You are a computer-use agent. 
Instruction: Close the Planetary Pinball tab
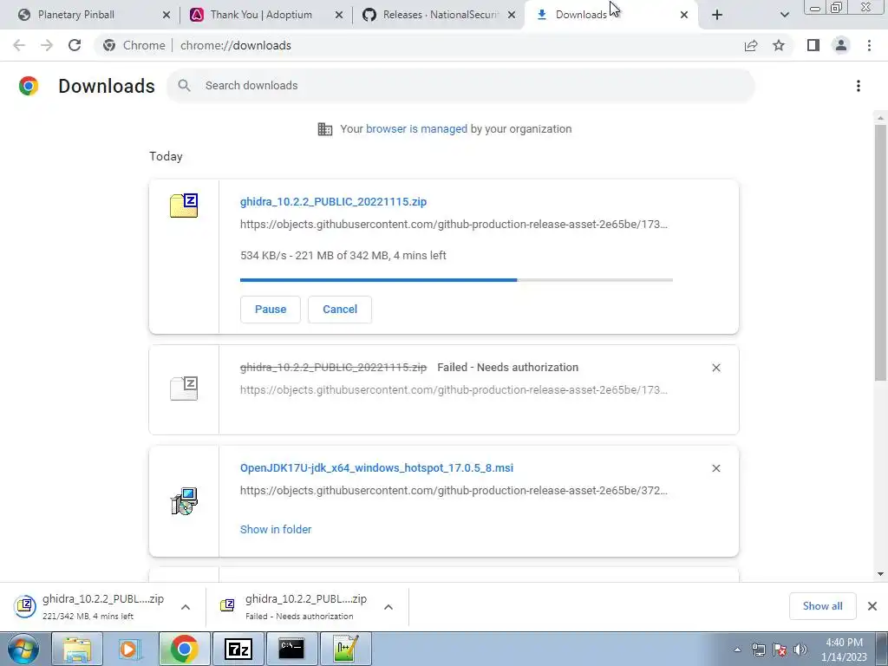(166, 16)
